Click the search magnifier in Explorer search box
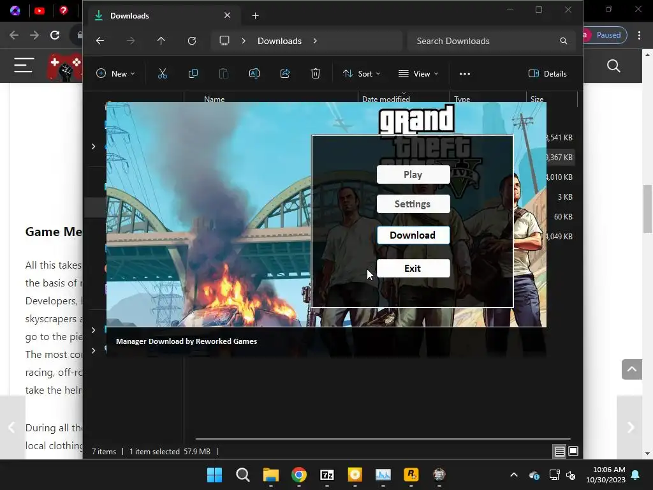This screenshot has width=653, height=490. (564, 41)
